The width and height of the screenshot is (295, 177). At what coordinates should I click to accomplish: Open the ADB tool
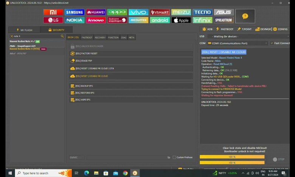click(207, 29)
